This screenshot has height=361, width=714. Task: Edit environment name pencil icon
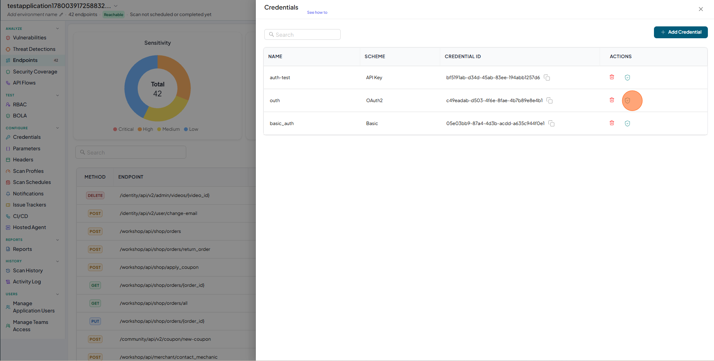(x=61, y=15)
